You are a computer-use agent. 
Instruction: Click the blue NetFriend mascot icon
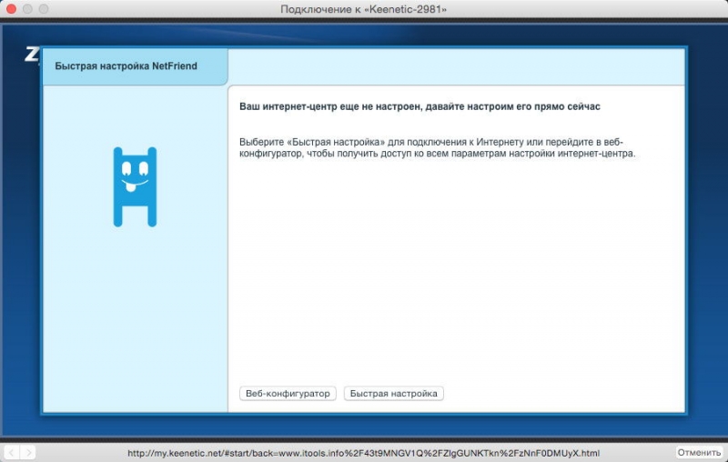pos(135,187)
